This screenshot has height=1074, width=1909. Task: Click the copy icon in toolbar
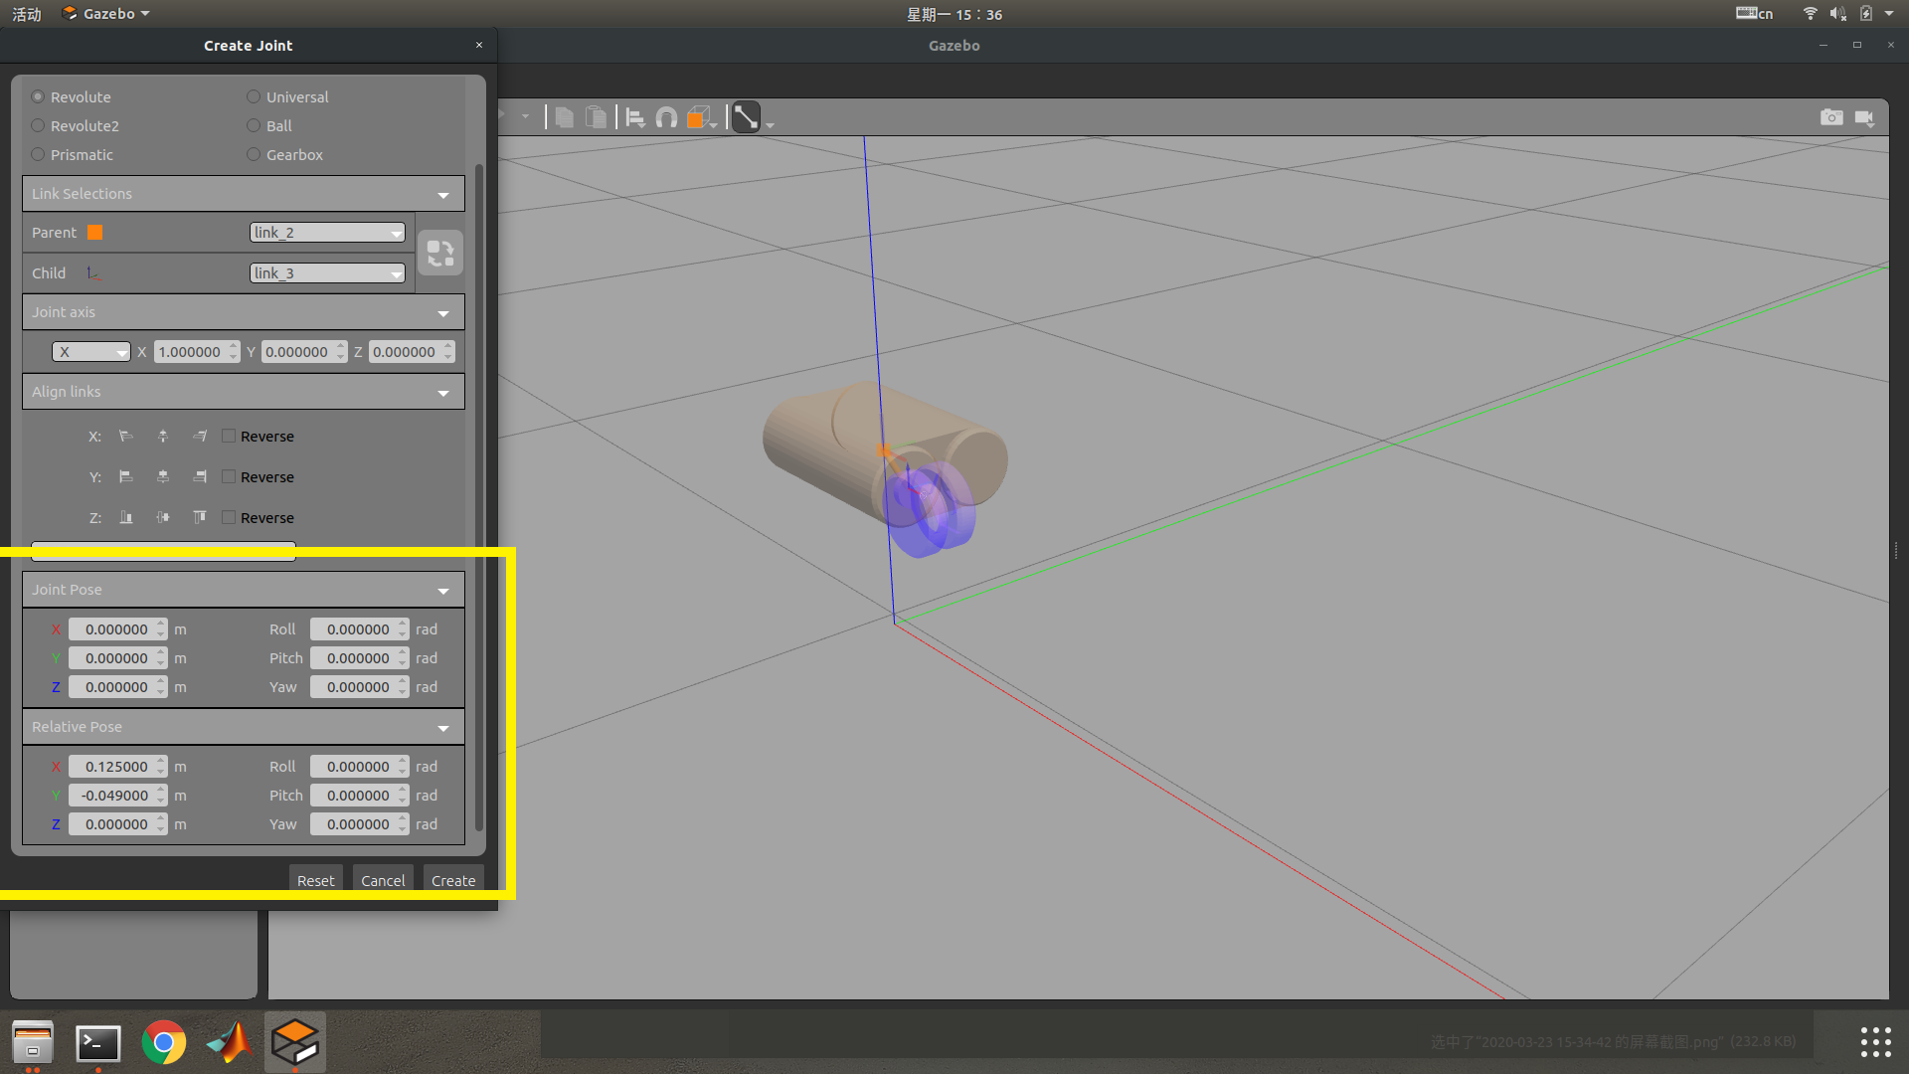tap(564, 118)
